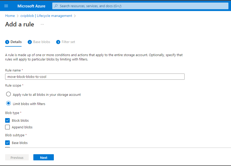Uncheck the Base blobs subtype checkbox
This screenshot has width=231, height=166.
tap(7, 143)
